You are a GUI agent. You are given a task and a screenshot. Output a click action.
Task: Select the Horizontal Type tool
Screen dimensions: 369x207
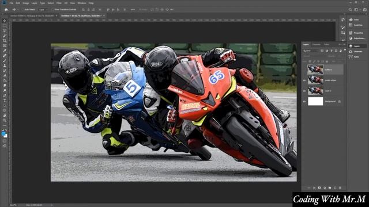(5, 101)
